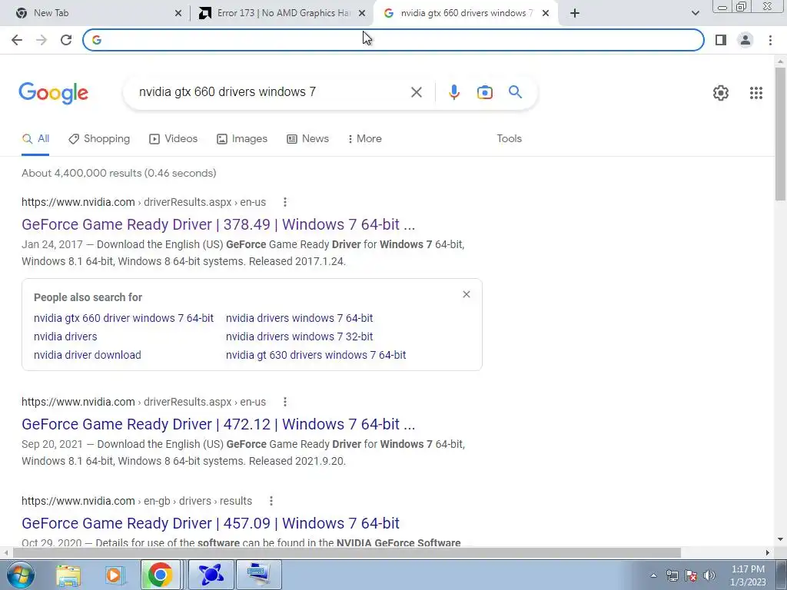
Task: Search the nvidia drivers suggestion
Action: (x=65, y=336)
